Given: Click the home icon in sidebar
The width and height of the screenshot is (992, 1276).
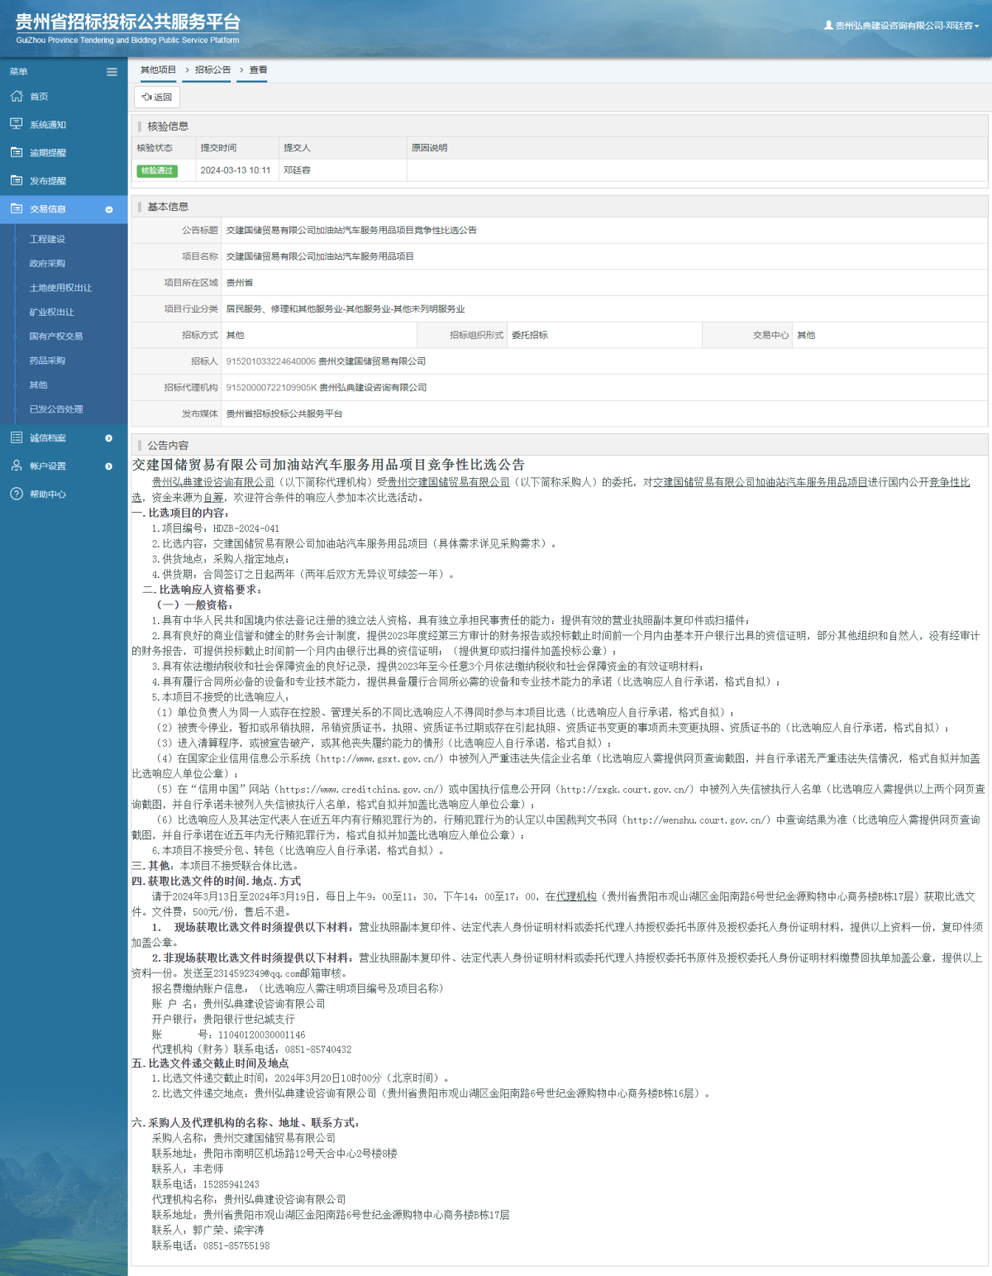Looking at the screenshot, I should coord(17,97).
